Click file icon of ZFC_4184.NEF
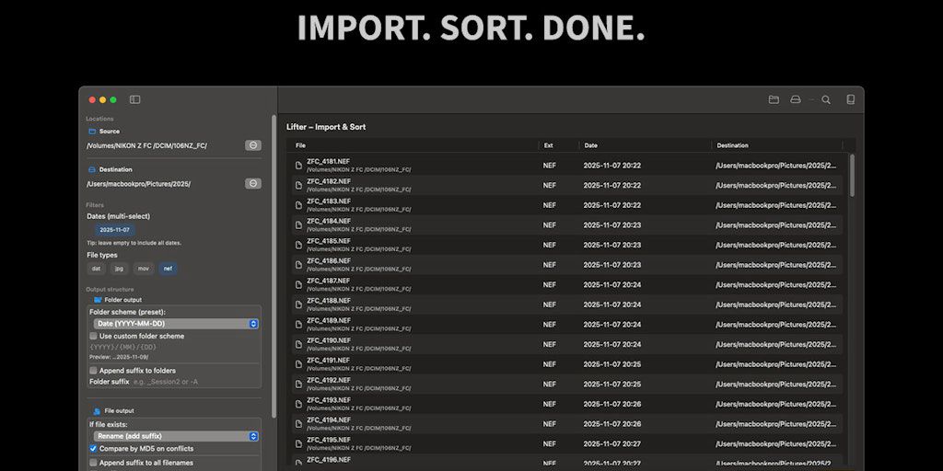 [299, 225]
